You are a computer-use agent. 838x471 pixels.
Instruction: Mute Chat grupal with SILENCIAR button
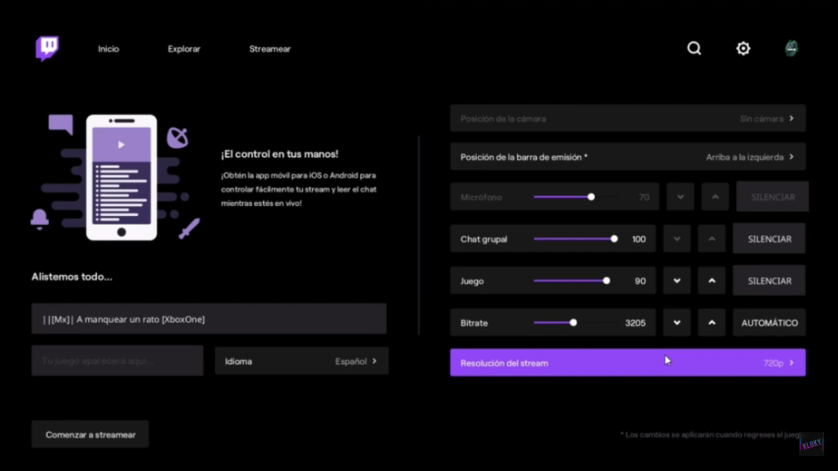(769, 239)
